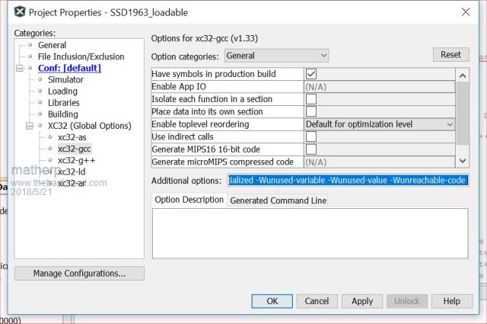Select the xc32-gcc category

(75, 149)
